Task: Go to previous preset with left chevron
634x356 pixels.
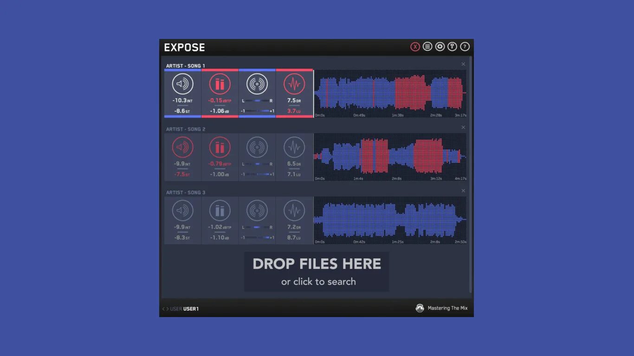Action: click(x=163, y=309)
